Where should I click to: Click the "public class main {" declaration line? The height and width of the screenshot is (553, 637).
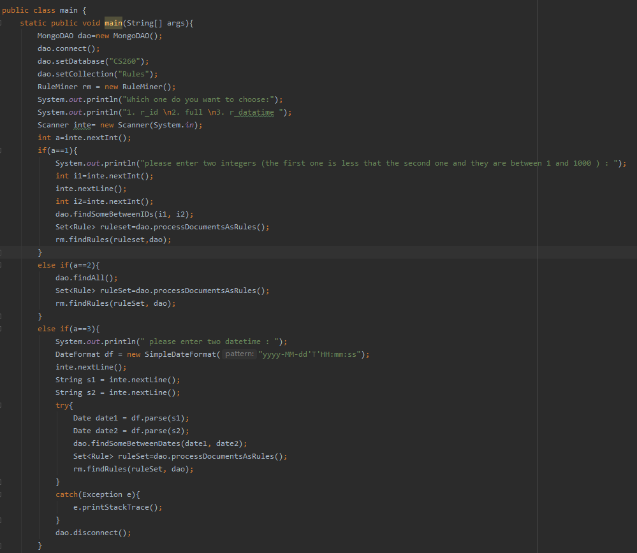pos(44,10)
